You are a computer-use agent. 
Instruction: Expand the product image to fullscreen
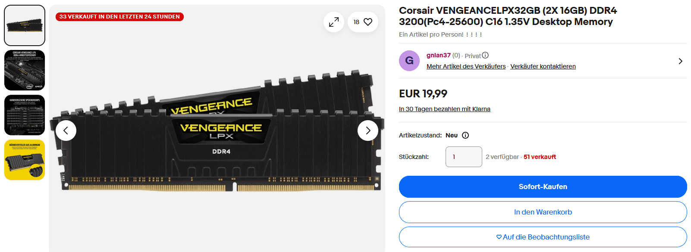point(333,22)
